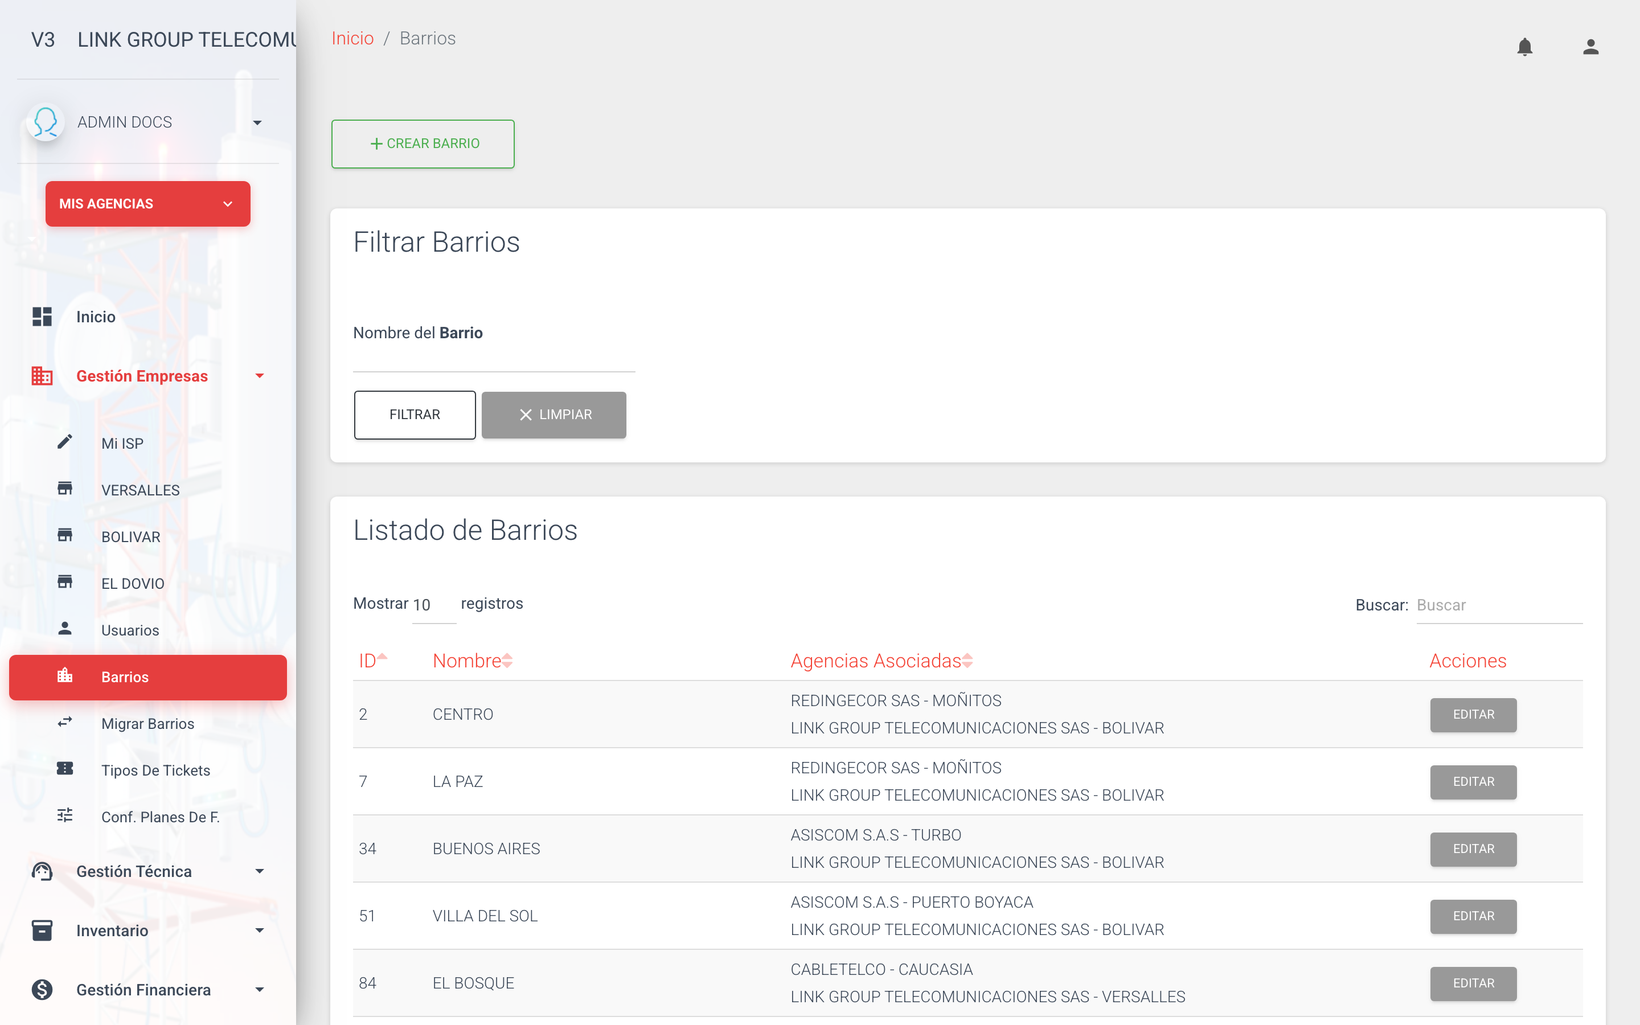Viewport: 1640px width, 1025px height.
Task: Select ASISCOM S.A.S - TURBO text
Action: click(x=876, y=835)
